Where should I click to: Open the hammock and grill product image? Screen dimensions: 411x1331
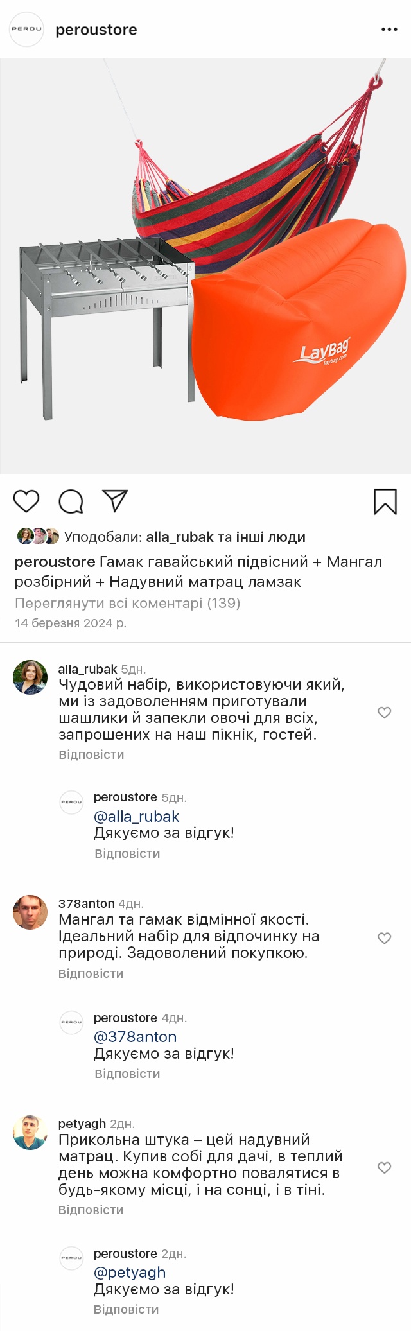205,266
